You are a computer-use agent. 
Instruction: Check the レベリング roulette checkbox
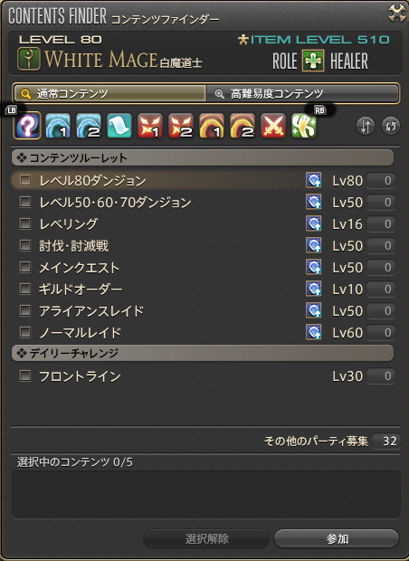point(25,224)
